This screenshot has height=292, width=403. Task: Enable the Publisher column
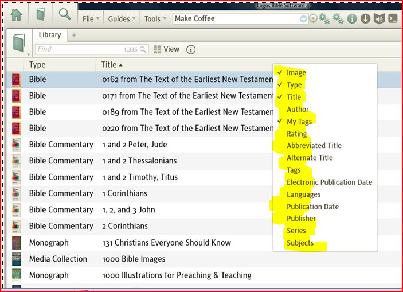pos(301,219)
